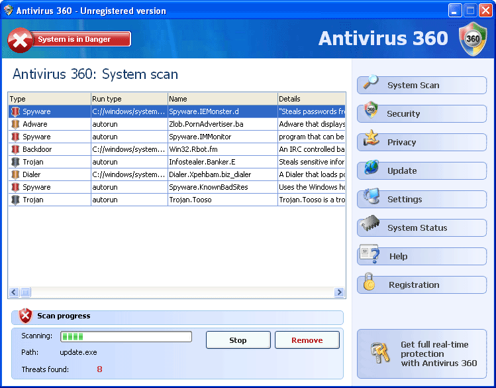The height and width of the screenshot is (388, 496).
Task: Click the red threats found count 8
Action: coord(99,369)
